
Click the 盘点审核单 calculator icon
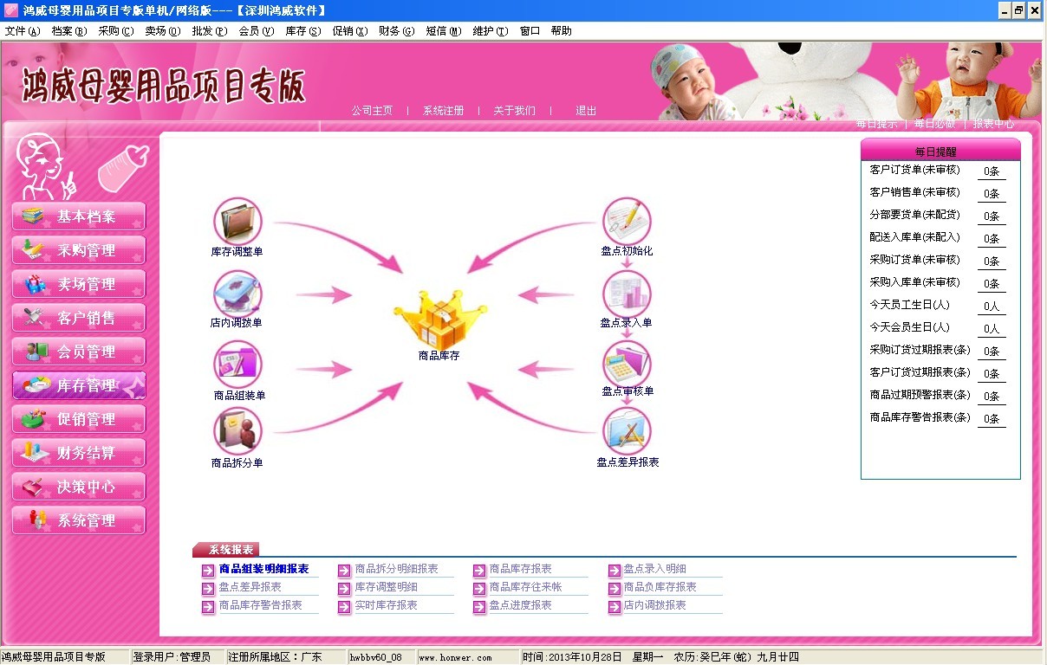coord(627,365)
